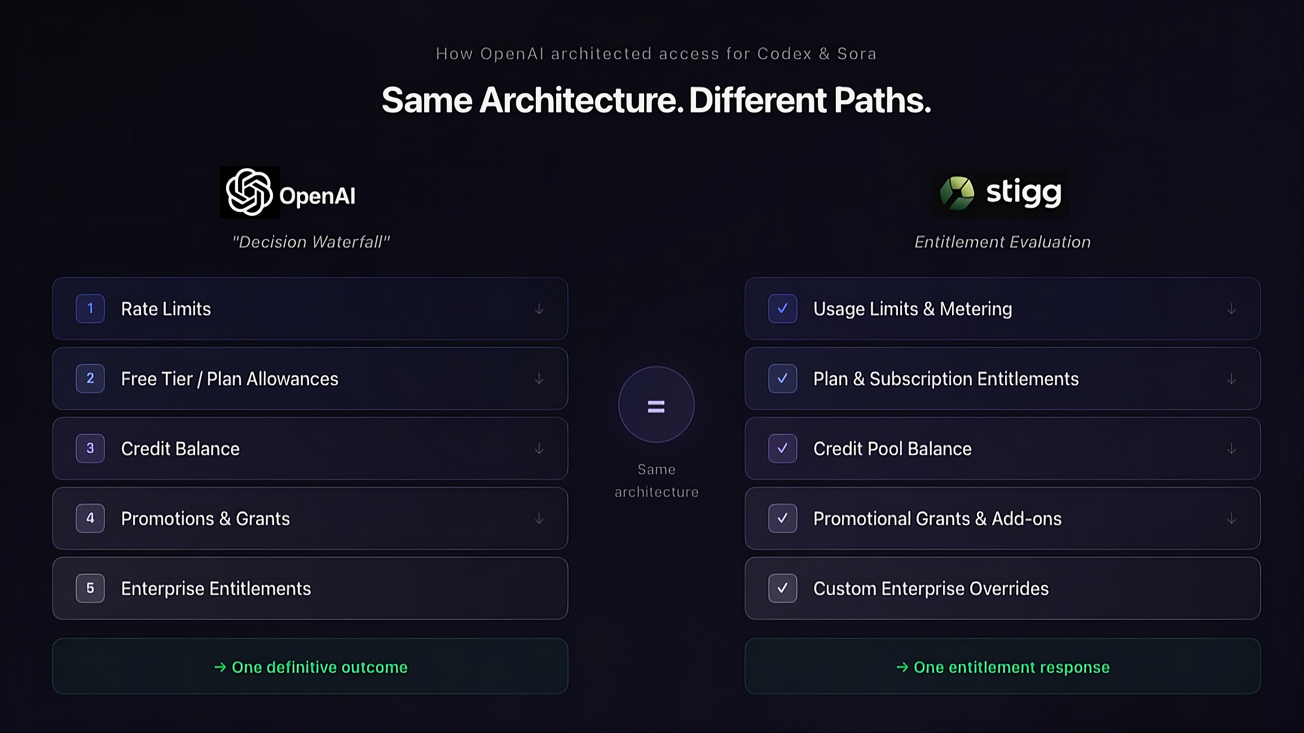1304x733 pixels.
Task: Click the equals sign circle icon
Action: [656, 405]
